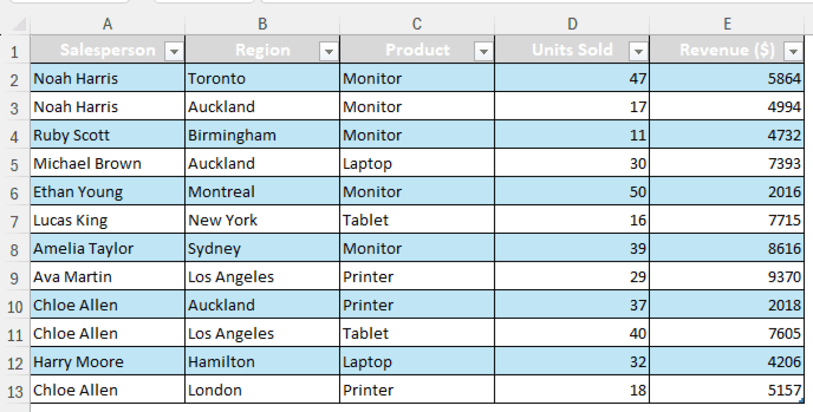Image resolution: width=813 pixels, height=412 pixels.
Task: Select row 5 by its row number
Action: (x=15, y=163)
